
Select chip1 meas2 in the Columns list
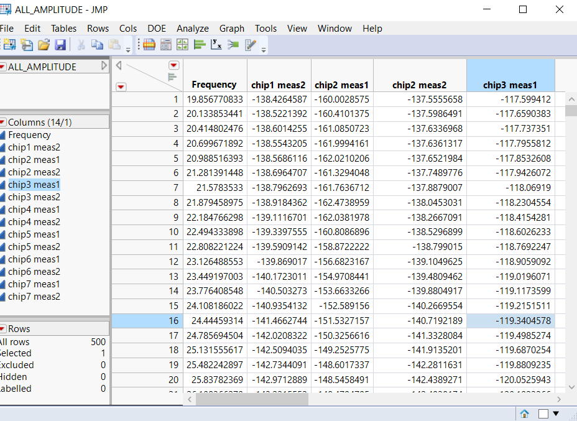pos(34,147)
